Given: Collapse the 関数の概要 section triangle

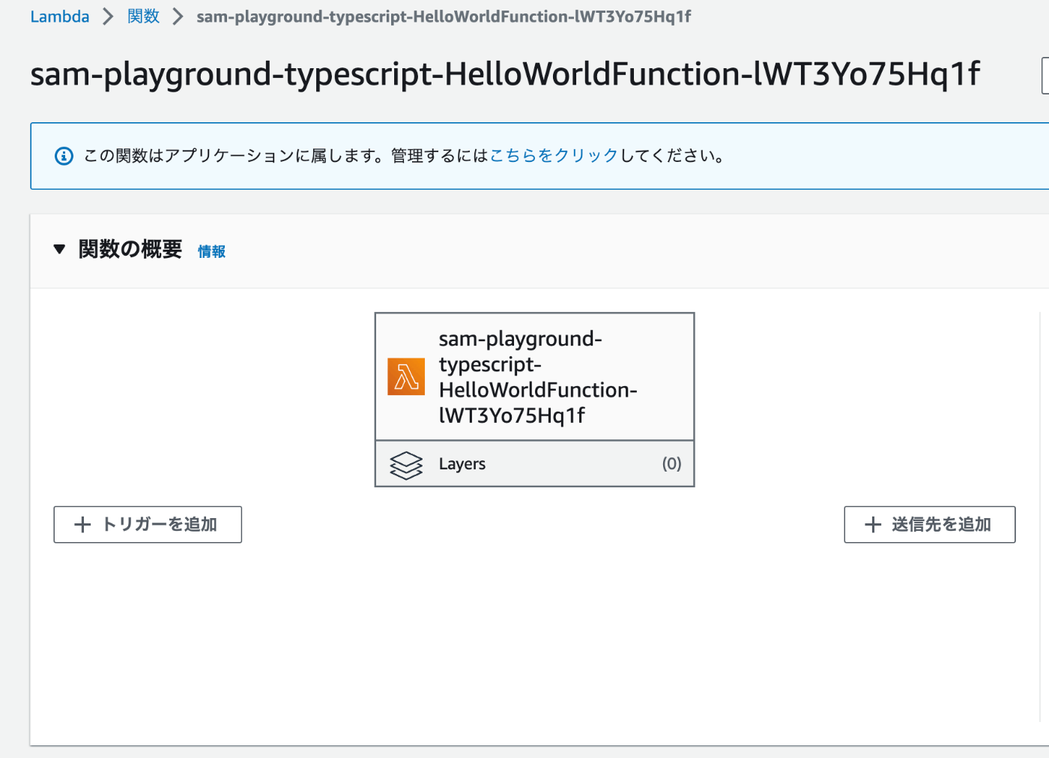Looking at the screenshot, I should [x=60, y=250].
